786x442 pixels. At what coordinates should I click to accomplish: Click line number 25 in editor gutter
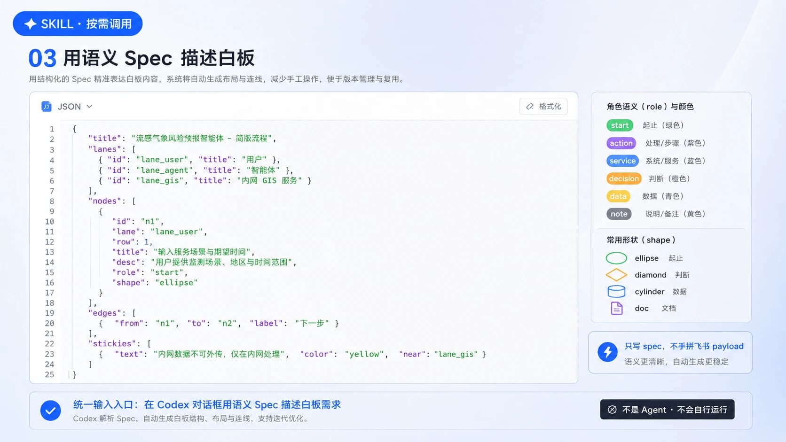[49, 375]
